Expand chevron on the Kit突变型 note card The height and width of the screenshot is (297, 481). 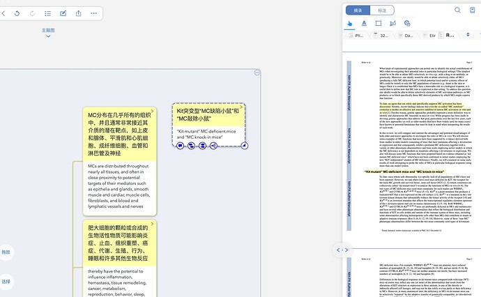tap(241, 107)
